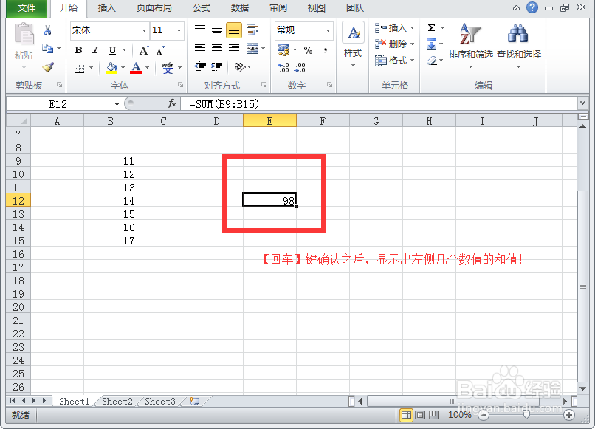Click the AutoSum sigma icon
The height and width of the screenshot is (429, 595).
430,27
